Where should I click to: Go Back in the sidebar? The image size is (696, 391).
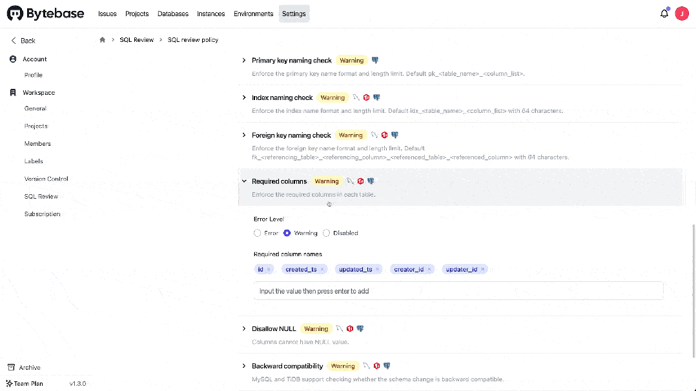23,41
